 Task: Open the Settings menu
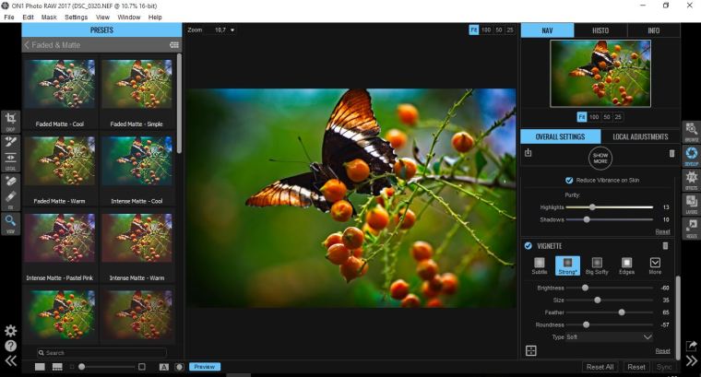(x=76, y=17)
